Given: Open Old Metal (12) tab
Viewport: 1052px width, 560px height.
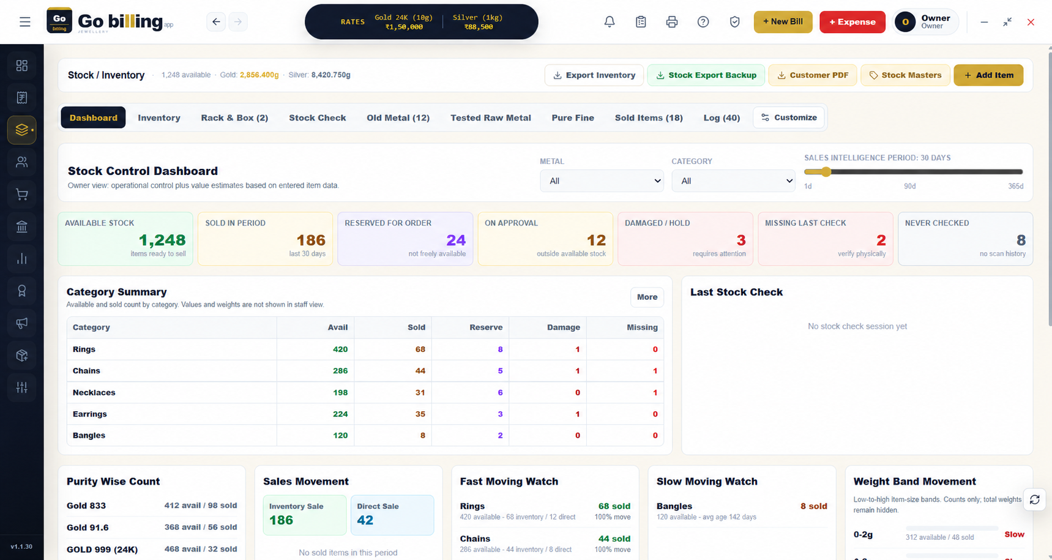Looking at the screenshot, I should click(398, 118).
